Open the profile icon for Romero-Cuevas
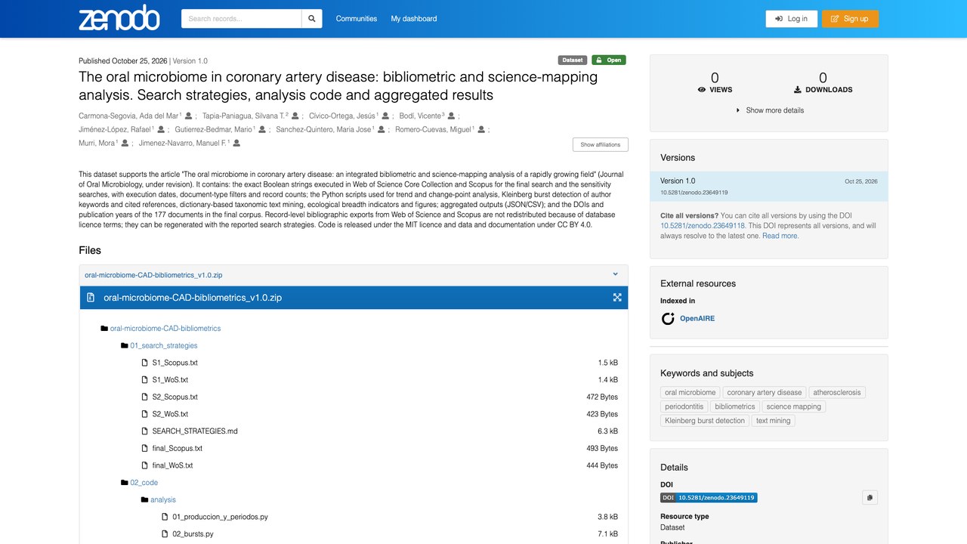Viewport: 967px width, 544px height. point(481,129)
